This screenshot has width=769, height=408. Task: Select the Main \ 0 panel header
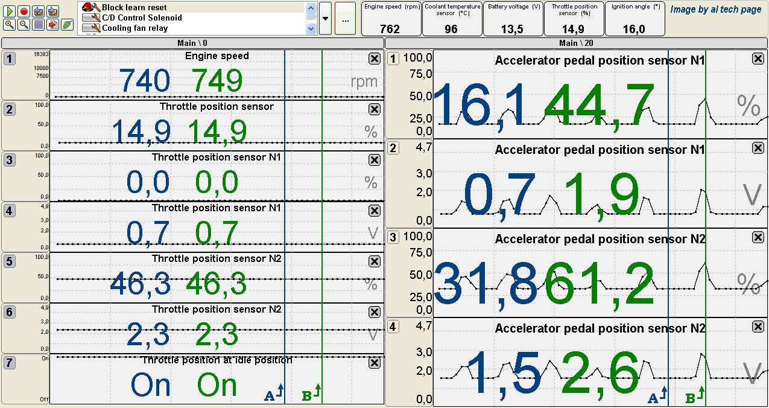point(193,43)
